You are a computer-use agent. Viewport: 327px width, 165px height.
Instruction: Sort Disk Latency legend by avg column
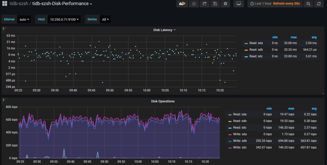point(314,37)
